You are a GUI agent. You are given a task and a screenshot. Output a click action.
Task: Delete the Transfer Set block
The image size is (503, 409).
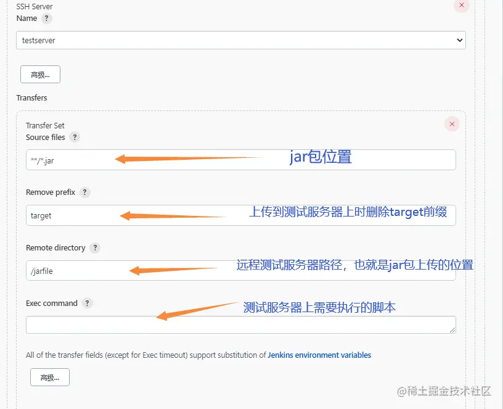pos(452,124)
